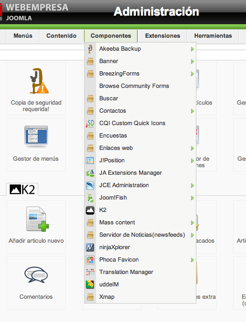Click the Contactos text entry
246x322 pixels.
(113, 111)
